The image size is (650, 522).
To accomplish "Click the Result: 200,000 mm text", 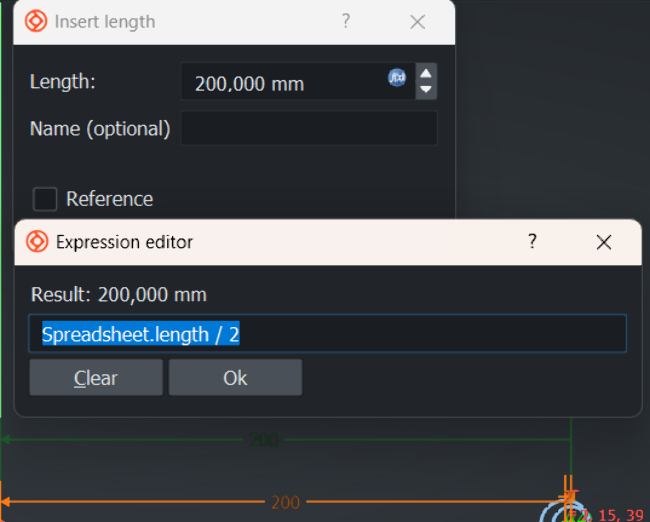I will pos(119,295).
